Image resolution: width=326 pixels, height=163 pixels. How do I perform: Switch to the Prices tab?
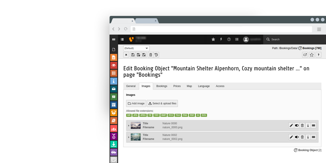click(x=177, y=86)
